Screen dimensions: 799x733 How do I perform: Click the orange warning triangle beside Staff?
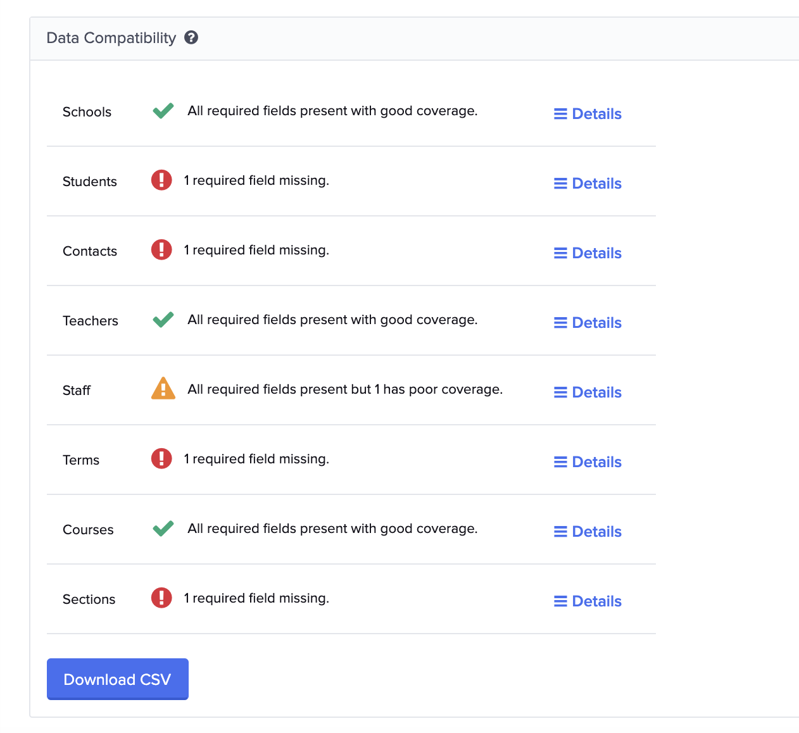coord(163,388)
